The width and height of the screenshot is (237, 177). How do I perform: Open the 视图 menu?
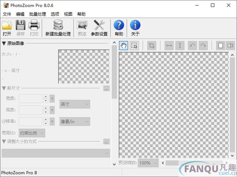[68, 14]
